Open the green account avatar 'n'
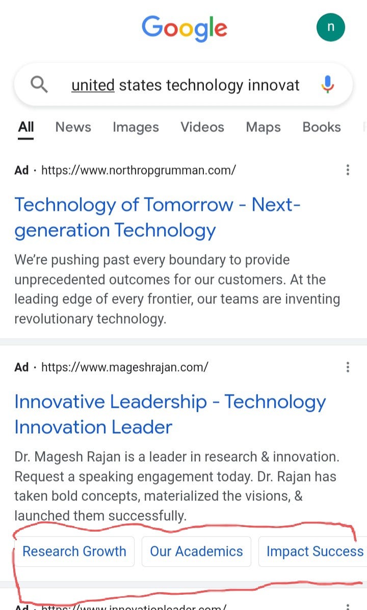 point(330,27)
